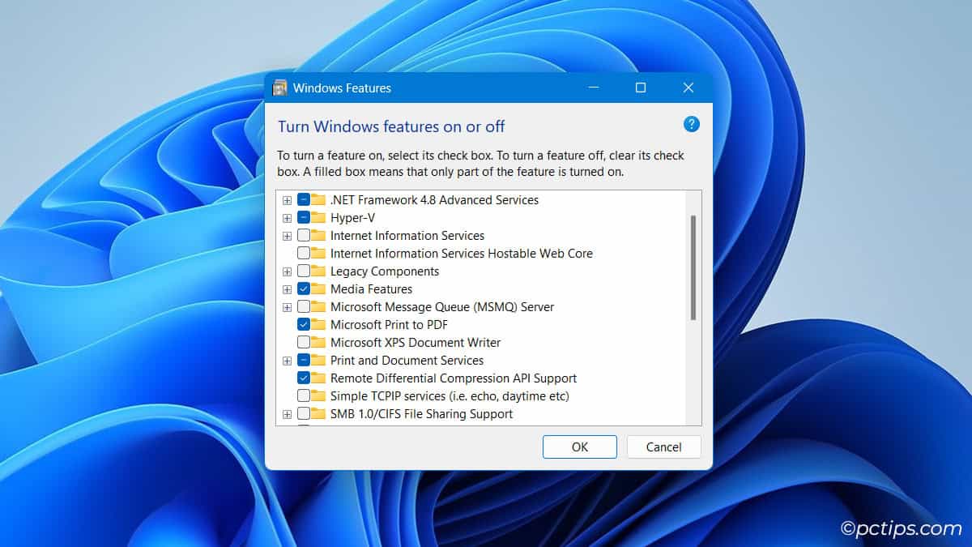Enable Microsoft XPS Document Writer
Viewport: 972px width, 547px height.
pos(304,342)
